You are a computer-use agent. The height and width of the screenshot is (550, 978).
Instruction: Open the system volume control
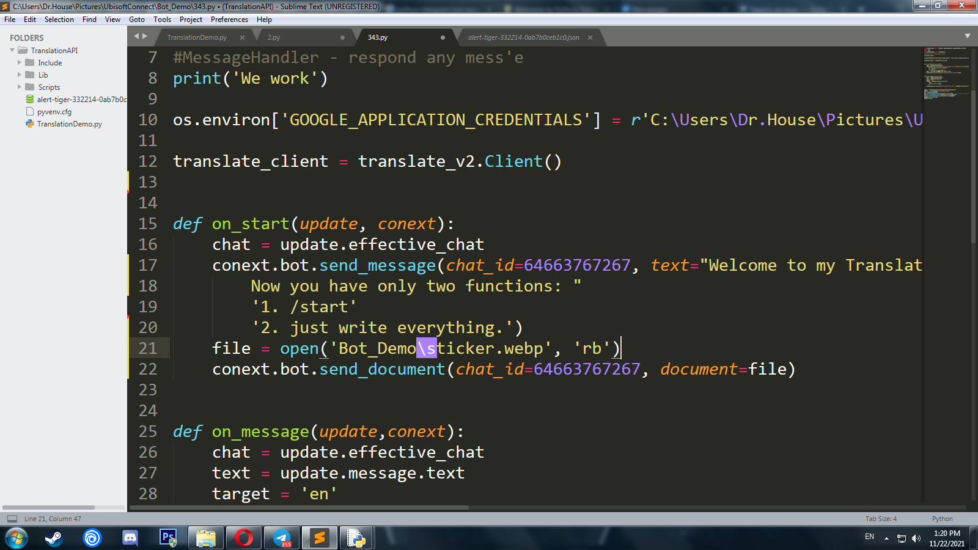tap(916, 538)
